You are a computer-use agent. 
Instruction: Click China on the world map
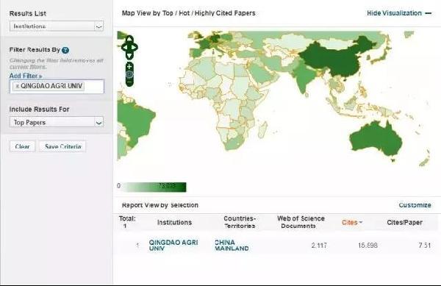(332, 59)
